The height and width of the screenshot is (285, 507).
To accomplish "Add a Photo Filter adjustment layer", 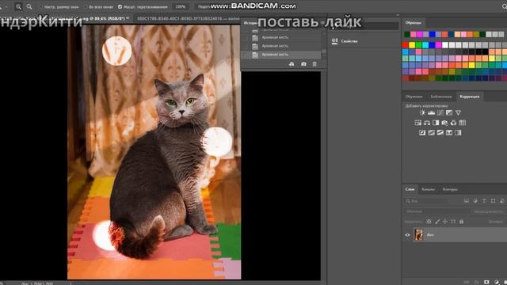I will 444,123.
